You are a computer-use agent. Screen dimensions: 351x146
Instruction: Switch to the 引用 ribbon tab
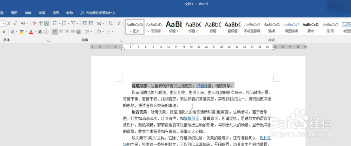[14, 13]
